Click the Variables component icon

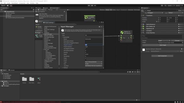tap(143, 31)
